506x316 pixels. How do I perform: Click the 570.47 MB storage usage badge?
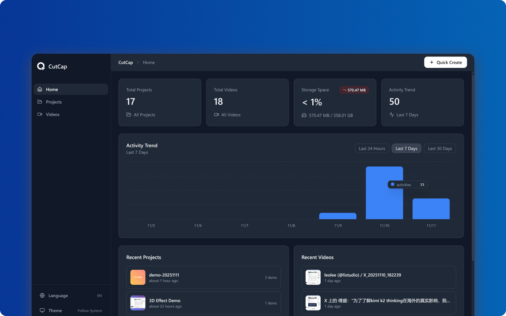tap(354, 90)
